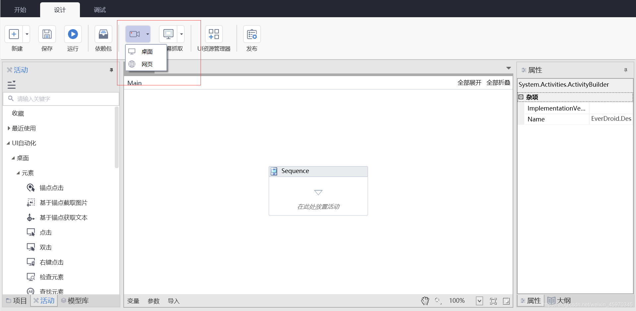Select the 点击 activity icon
The image size is (636, 311).
(x=31, y=233)
